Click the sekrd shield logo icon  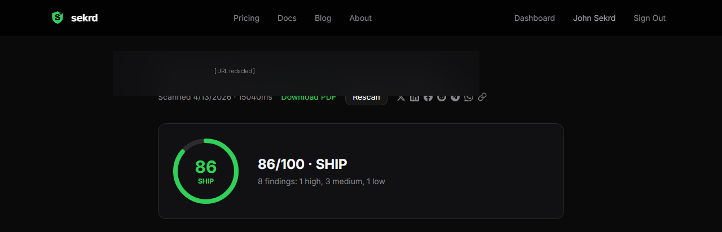click(58, 18)
